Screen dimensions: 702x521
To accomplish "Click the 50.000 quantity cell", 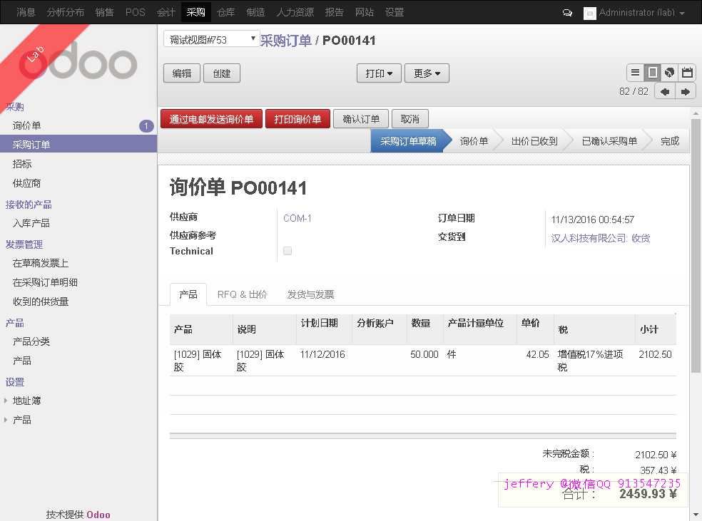I will [424, 355].
